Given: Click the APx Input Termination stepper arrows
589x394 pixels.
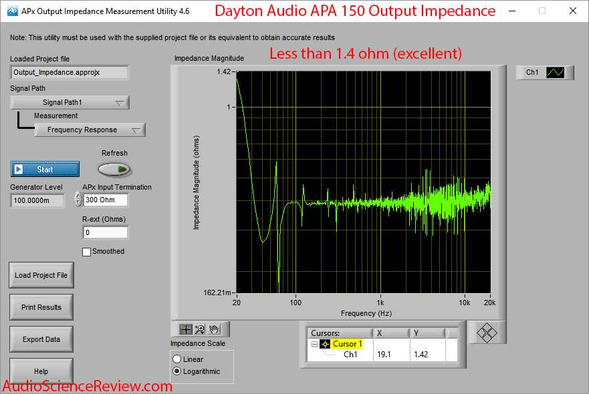Looking at the screenshot, I should click(x=78, y=199).
